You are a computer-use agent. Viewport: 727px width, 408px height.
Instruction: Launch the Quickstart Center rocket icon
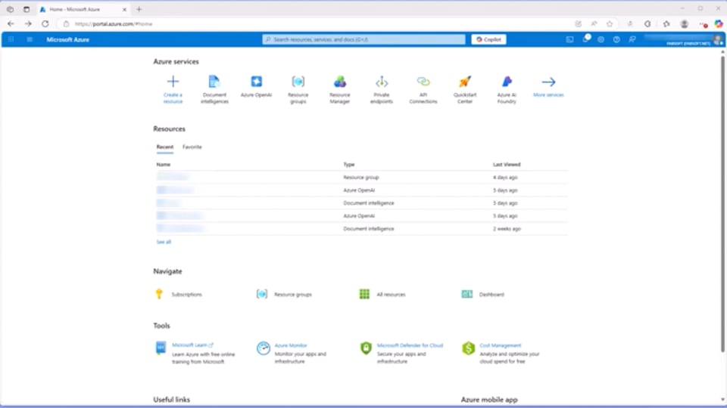(465, 82)
